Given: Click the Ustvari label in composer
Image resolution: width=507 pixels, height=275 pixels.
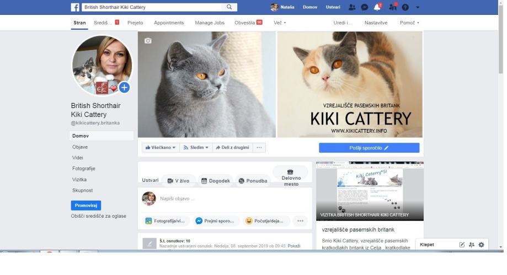Looking at the screenshot, I should tap(150, 180).
